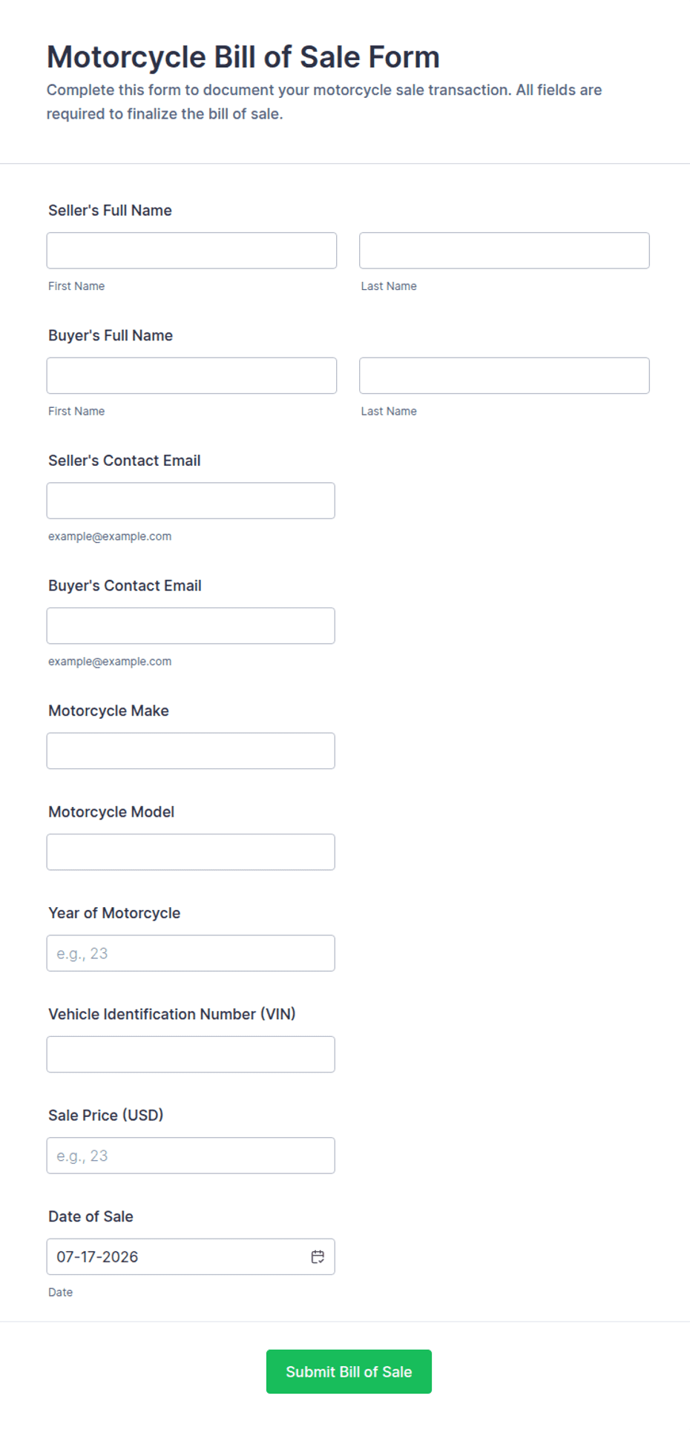
Task: Click the Seller's Full Name label
Action: (x=110, y=211)
